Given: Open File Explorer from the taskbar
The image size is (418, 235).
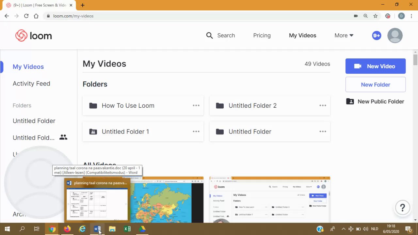Looking at the screenshot, I should 112,229.
